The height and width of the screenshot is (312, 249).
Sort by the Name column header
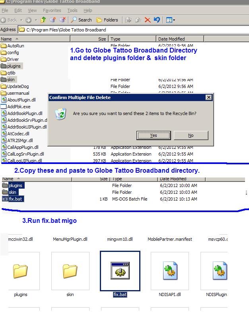35,39
